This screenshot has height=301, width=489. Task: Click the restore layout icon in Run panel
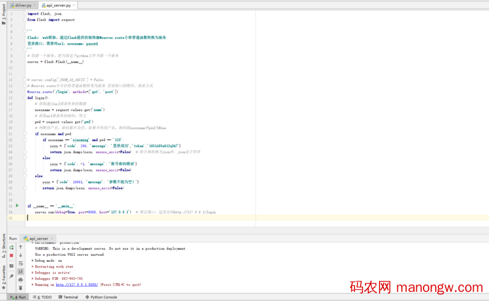12,266
